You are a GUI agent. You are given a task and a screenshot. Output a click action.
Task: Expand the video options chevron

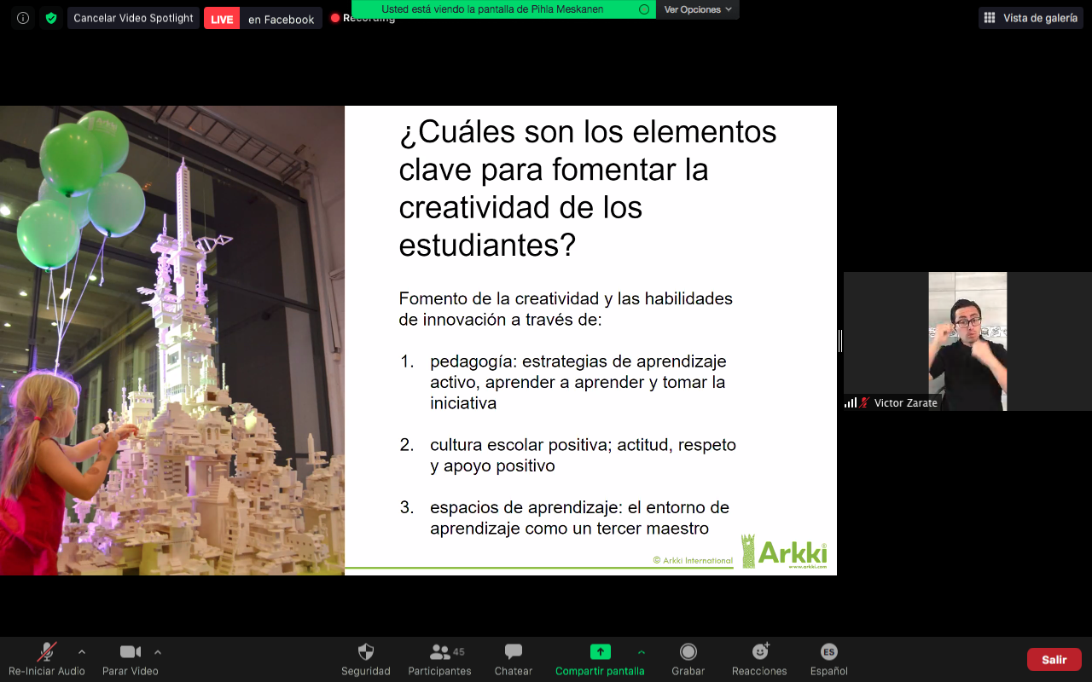pos(158,652)
